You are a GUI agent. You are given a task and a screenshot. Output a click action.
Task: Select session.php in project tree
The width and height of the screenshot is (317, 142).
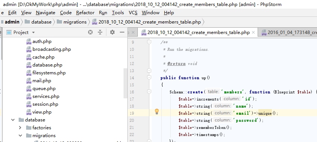coord(45,104)
